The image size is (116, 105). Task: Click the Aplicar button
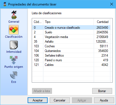click(82, 100)
